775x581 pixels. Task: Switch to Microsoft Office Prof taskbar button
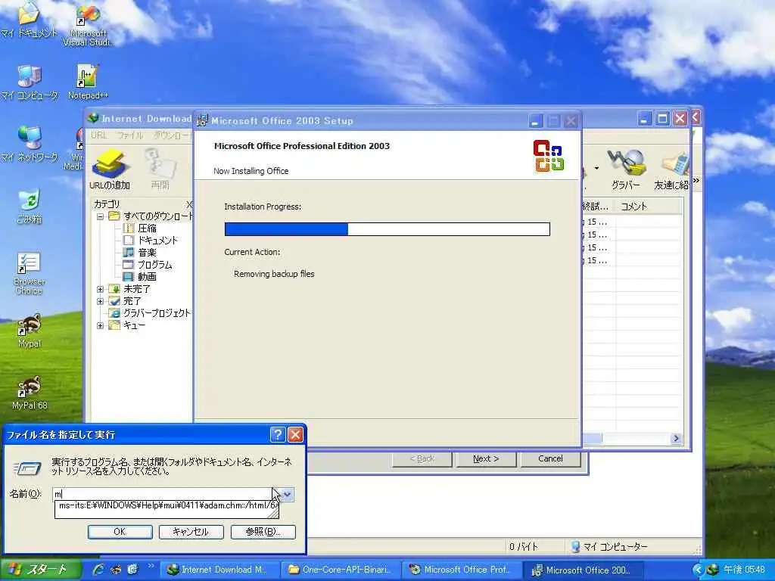[461, 570]
